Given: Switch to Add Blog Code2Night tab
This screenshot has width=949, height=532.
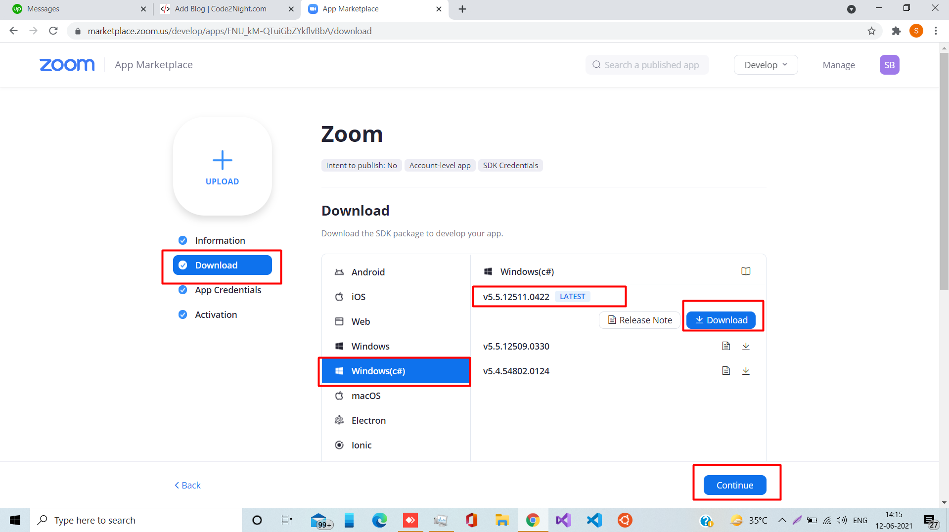Looking at the screenshot, I should (226, 9).
